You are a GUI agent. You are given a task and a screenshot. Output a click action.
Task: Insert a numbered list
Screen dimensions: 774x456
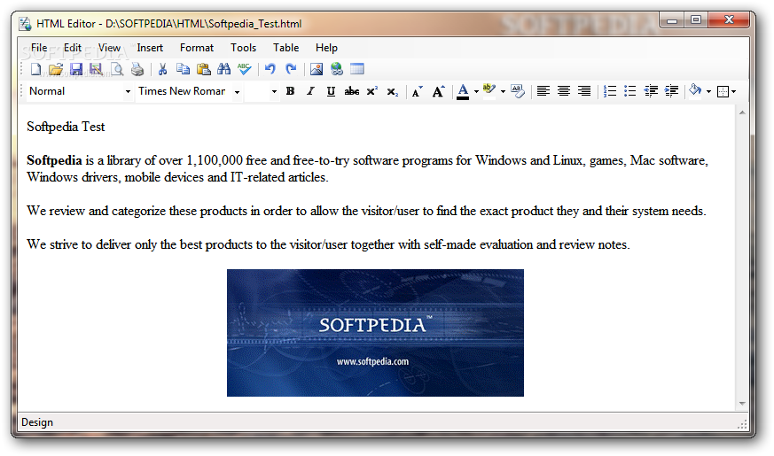(x=610, y=91)
